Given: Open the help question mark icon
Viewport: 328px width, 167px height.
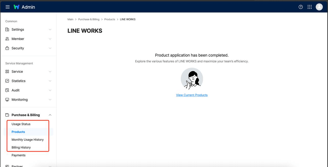Looking at the screenshot, I should pos(301,7).
